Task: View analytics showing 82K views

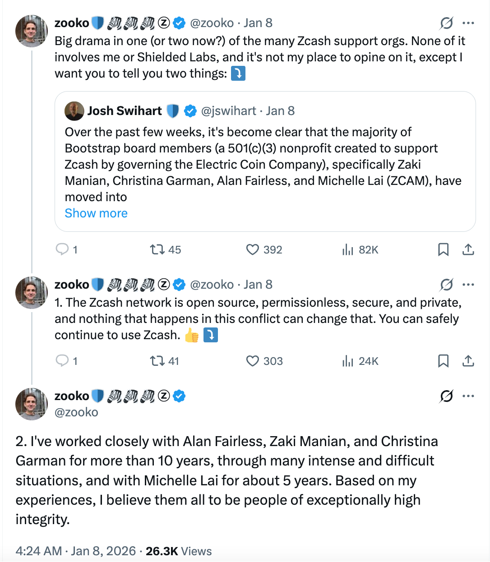Action: [x=347, y=249]
